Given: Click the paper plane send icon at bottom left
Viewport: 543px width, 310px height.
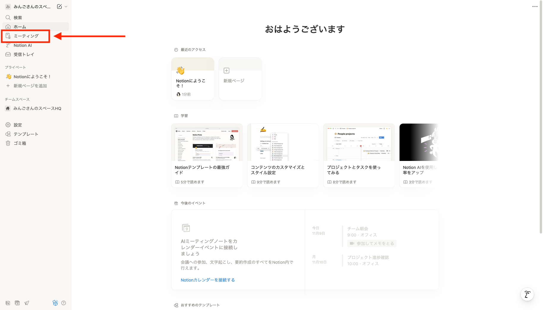Looking at the screenshot, I should tap(27, 303).
